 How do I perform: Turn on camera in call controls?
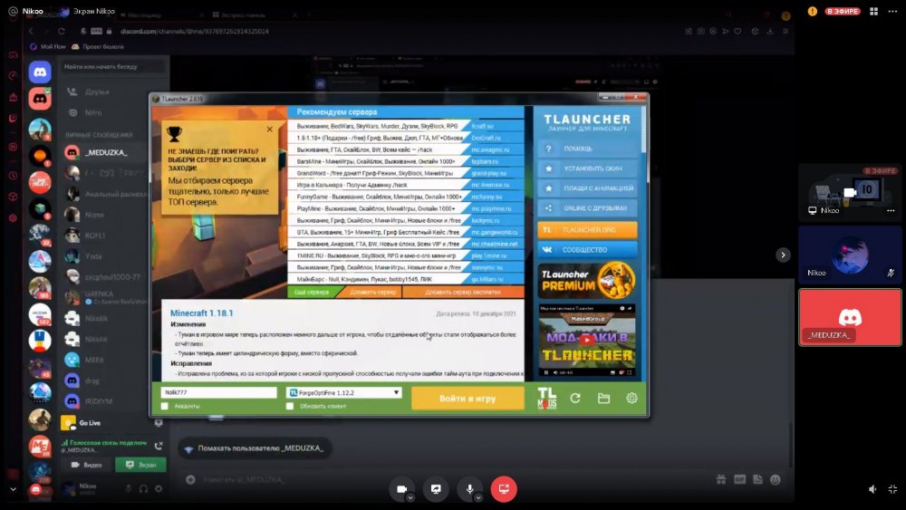pyautogui.click(x=401, y=489)
